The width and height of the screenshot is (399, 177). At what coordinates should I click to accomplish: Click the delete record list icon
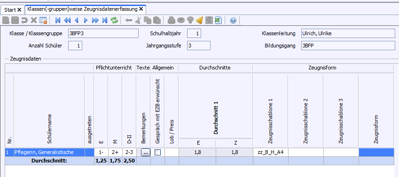pos(43,20)
